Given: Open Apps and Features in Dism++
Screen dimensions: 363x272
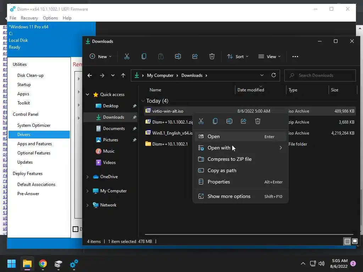Looking at the screenshot, I should [34, 144].
